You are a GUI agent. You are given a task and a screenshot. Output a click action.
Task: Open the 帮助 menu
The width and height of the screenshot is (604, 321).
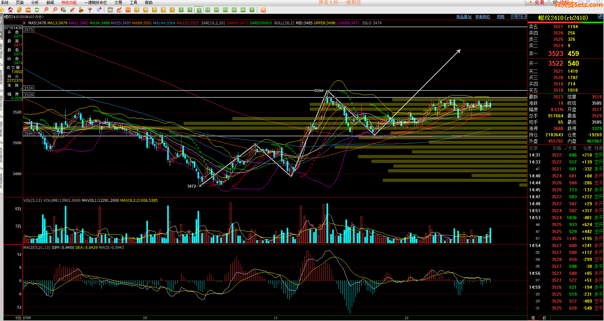pos(149,3)
